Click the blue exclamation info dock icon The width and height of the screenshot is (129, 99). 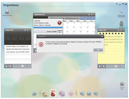(x=89, y=93)
